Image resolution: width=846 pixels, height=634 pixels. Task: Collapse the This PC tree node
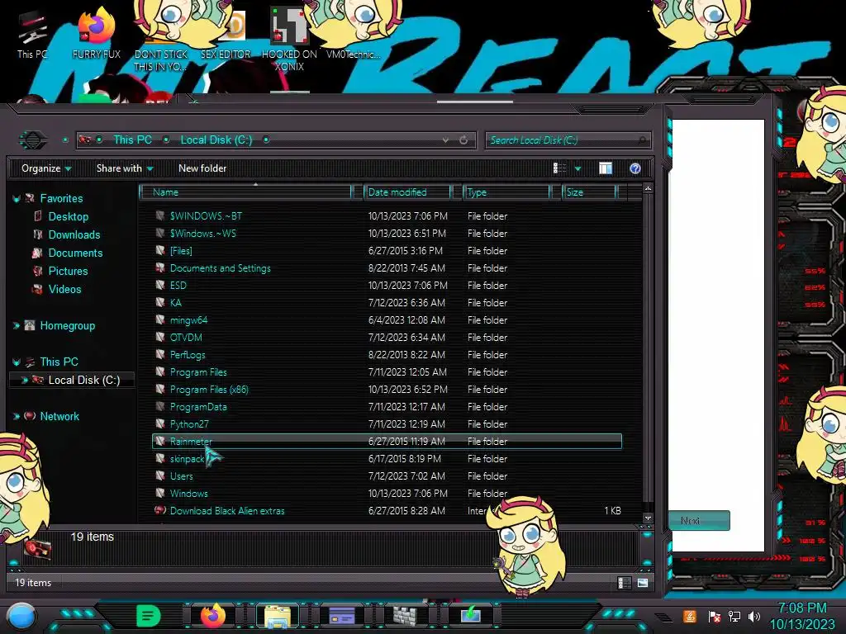(17, 362)
